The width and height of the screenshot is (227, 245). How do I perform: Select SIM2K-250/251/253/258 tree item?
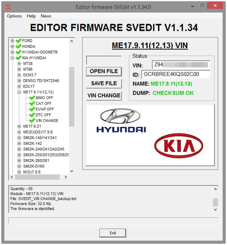click(x=46, y=155)
